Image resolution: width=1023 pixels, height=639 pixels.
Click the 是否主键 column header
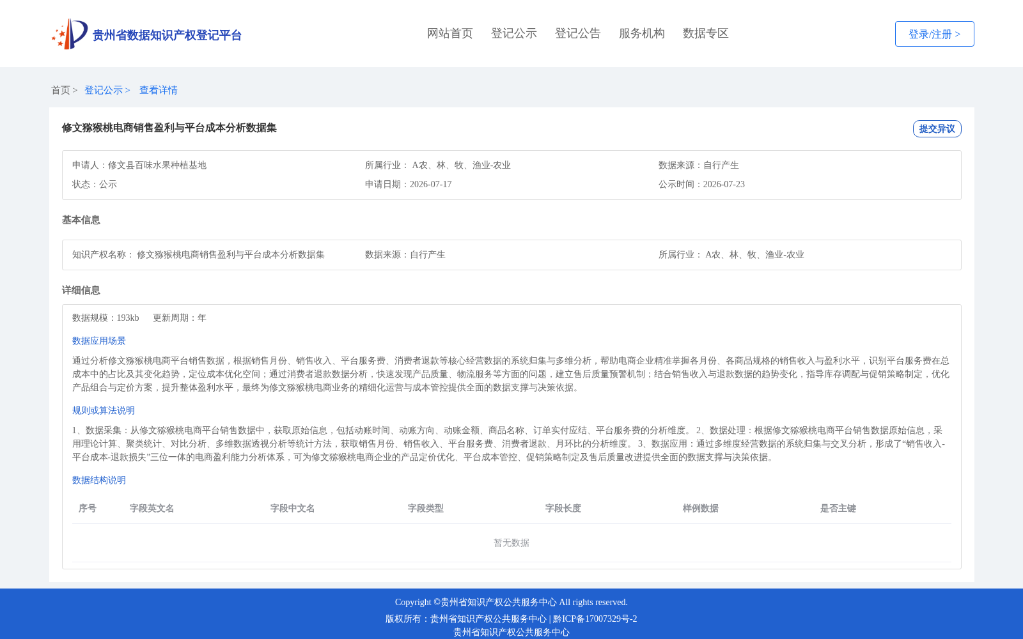(x=838, y=508)
